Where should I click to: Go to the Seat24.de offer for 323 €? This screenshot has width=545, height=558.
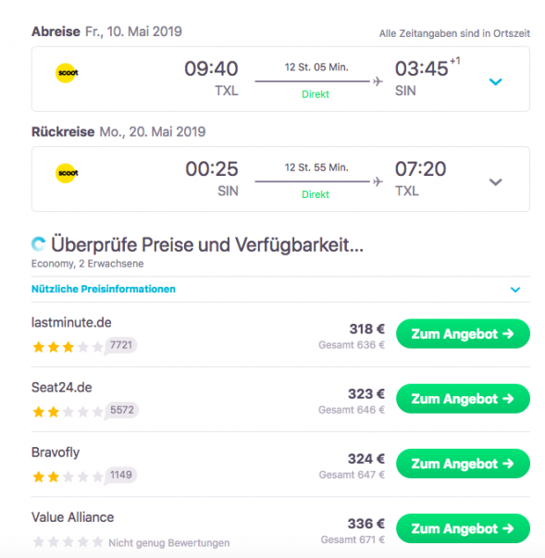(x=463, y=399)
